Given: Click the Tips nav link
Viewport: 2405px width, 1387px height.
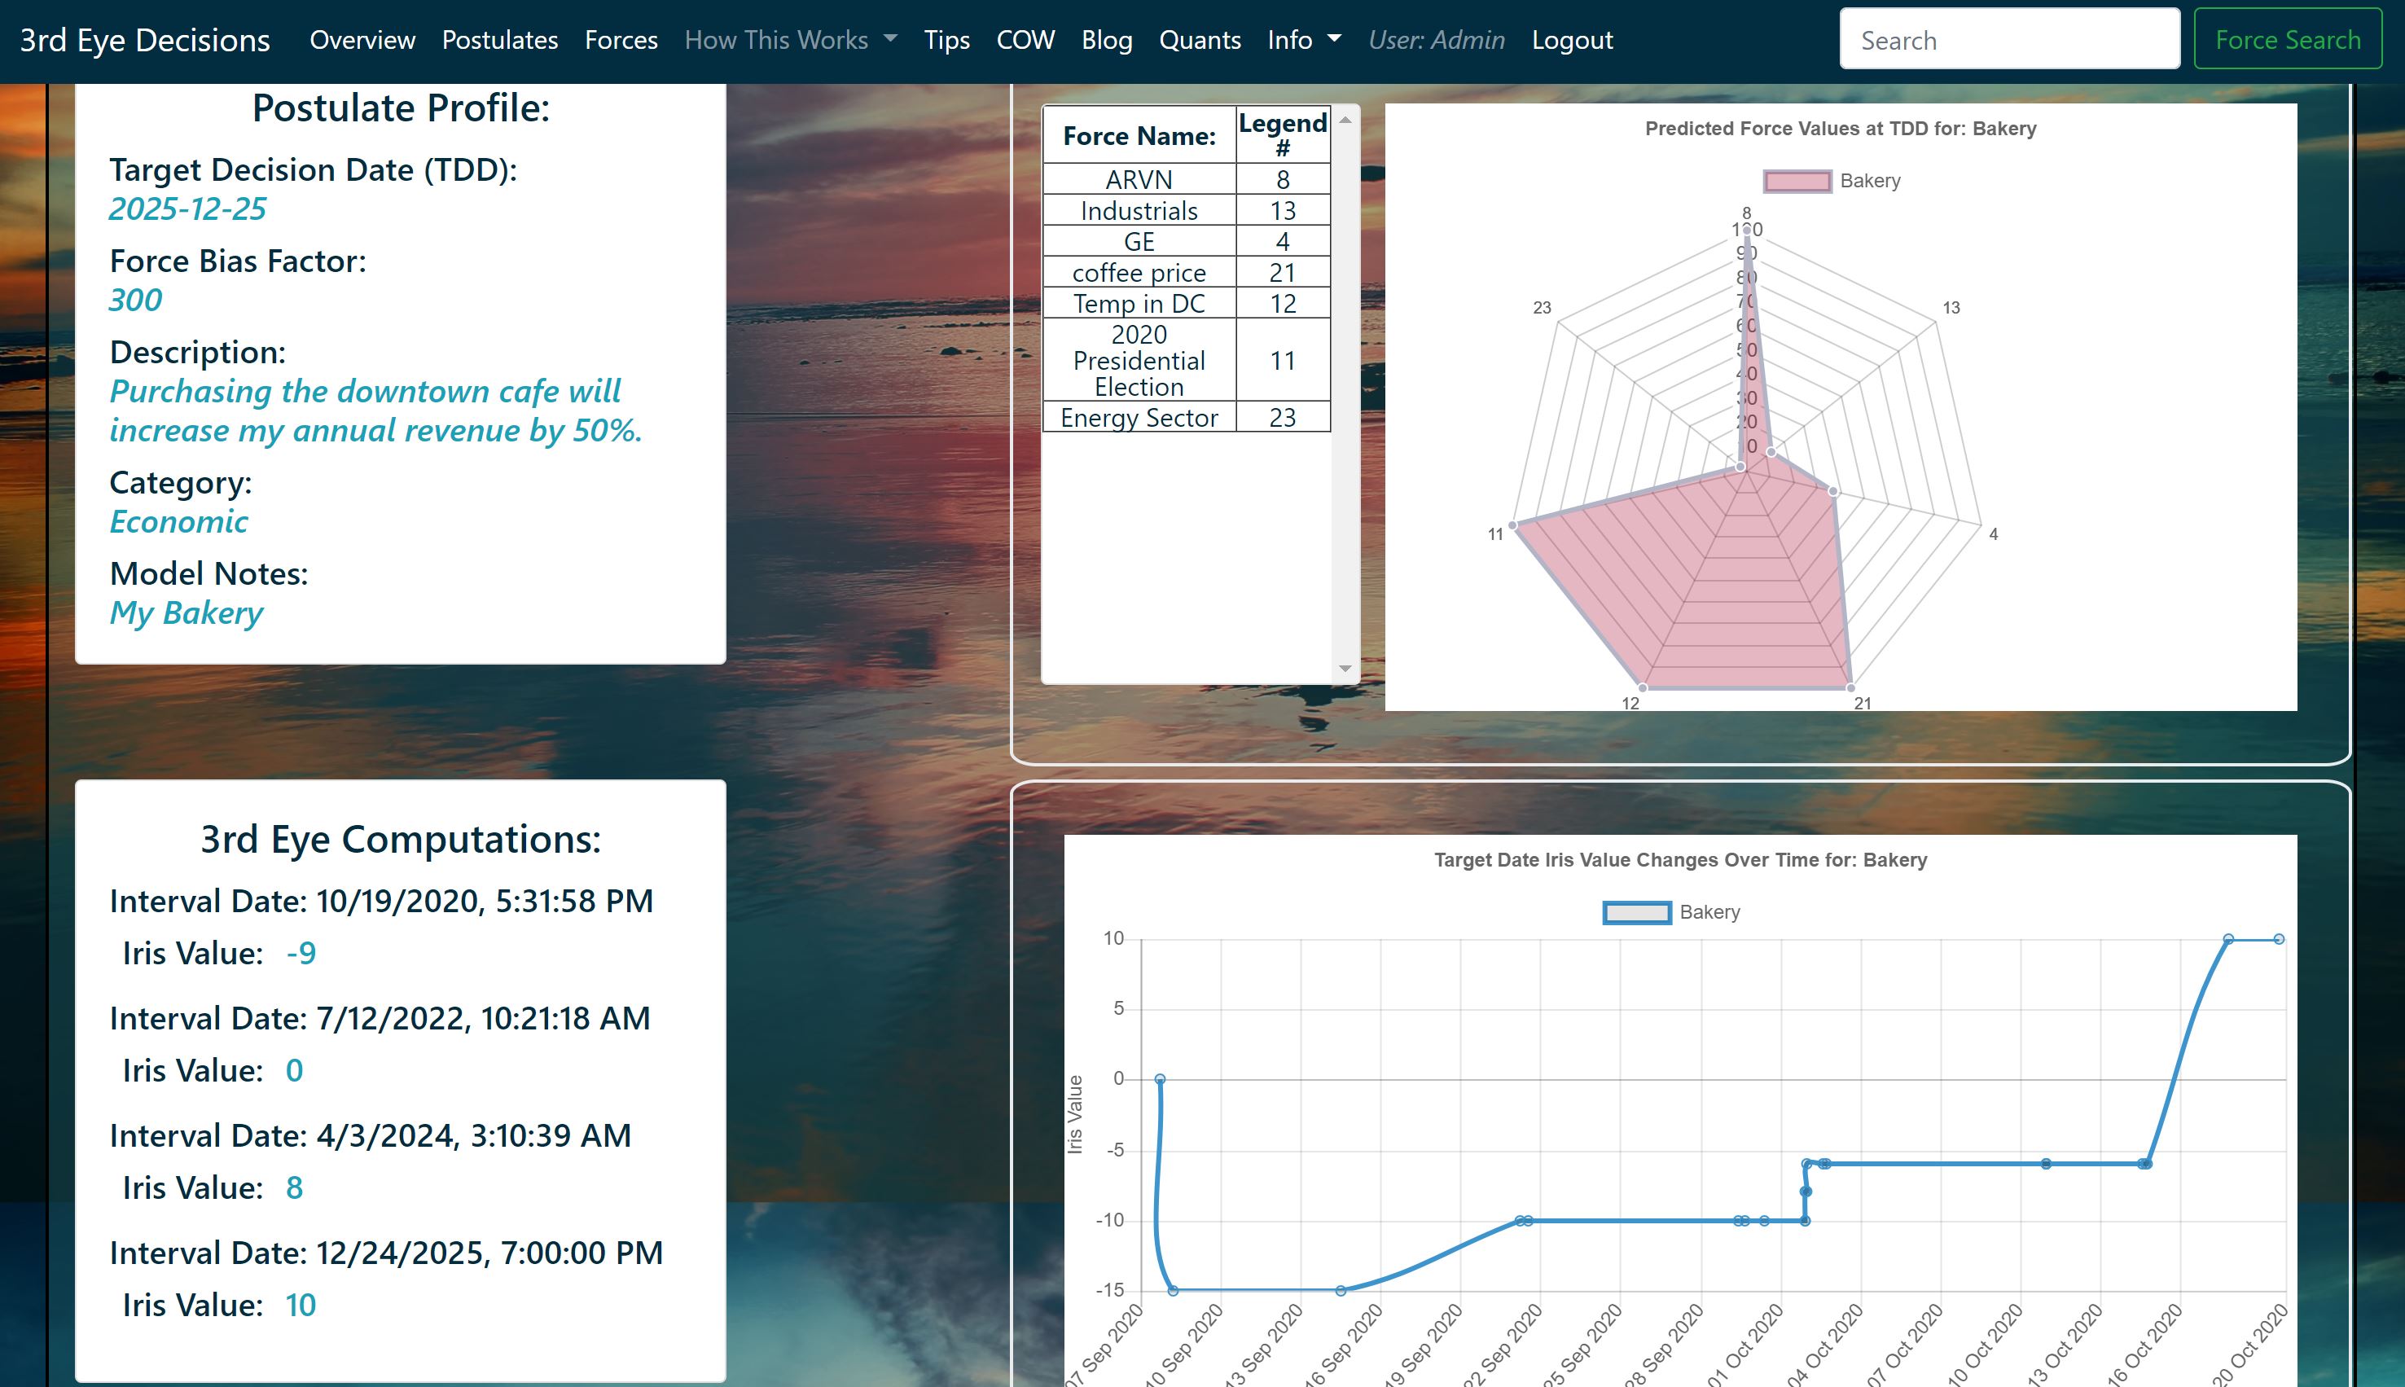Looking at the screenshot, I should [946, 40].
